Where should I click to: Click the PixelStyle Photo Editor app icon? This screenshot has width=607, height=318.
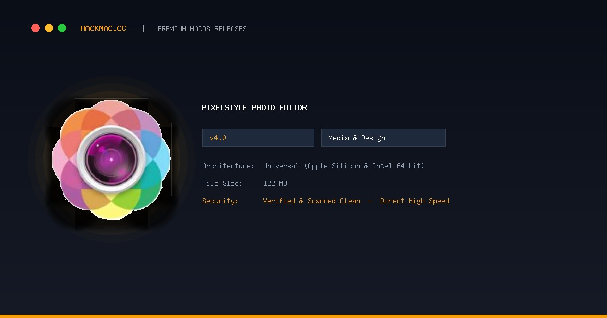(x=111, y=159)
